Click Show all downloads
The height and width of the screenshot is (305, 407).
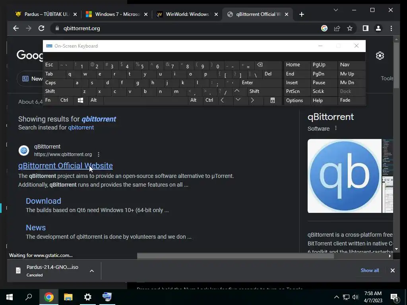tap(370, 270)
